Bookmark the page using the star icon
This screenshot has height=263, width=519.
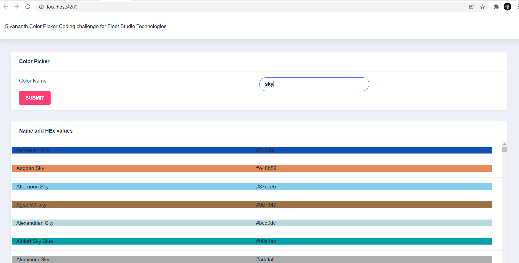tap(482, 7)
